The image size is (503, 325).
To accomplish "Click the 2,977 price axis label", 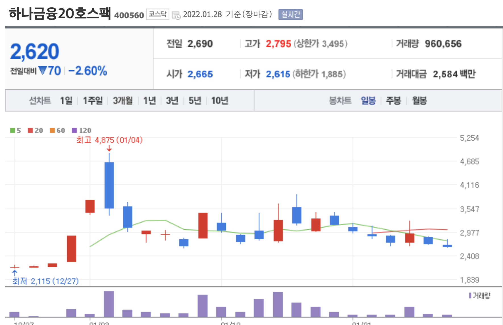I will (x=469, y=233).
